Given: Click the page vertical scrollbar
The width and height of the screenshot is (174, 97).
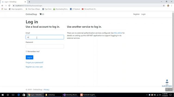Looking at the screenshot, I should [173, 52].
